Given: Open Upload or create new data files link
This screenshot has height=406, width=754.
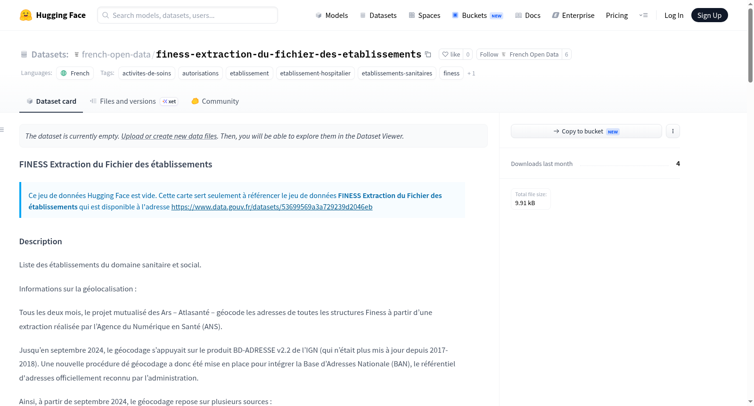Looking at the screenshot, I should pos(169,136).
